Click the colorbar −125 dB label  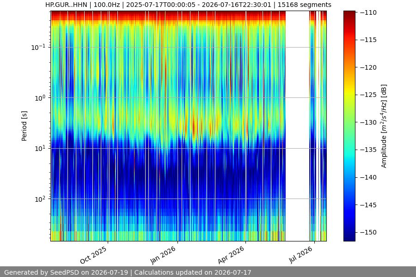click(x=368, y=95)
